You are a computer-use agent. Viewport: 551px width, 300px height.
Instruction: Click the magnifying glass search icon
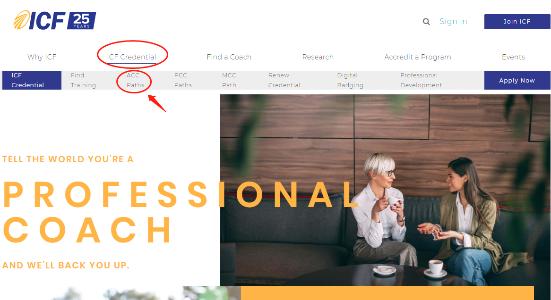[x=426, y=22]
